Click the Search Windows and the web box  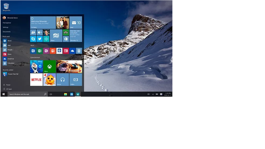click(28, 94)
